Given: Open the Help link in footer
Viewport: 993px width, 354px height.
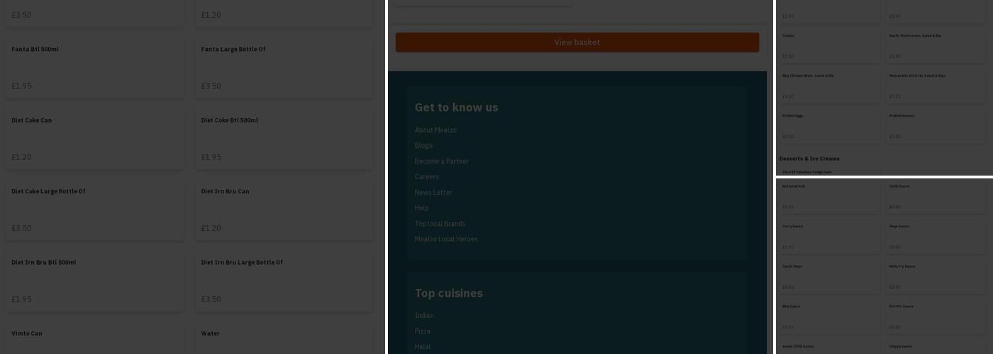Looking at the screenshot, I should click(x=421, y=208).
